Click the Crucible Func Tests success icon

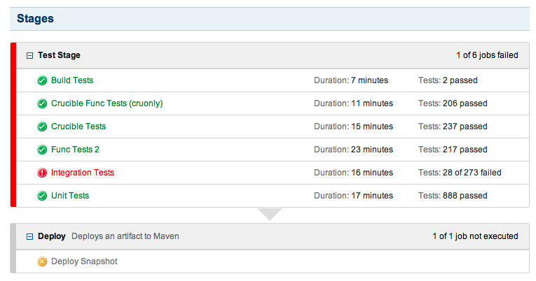point(42,103)
